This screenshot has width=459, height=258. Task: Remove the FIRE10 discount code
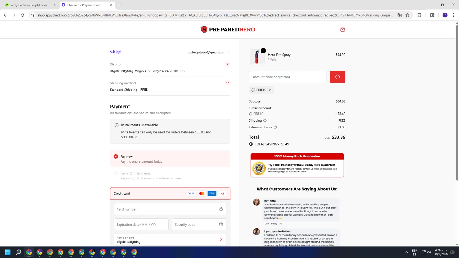270,90
